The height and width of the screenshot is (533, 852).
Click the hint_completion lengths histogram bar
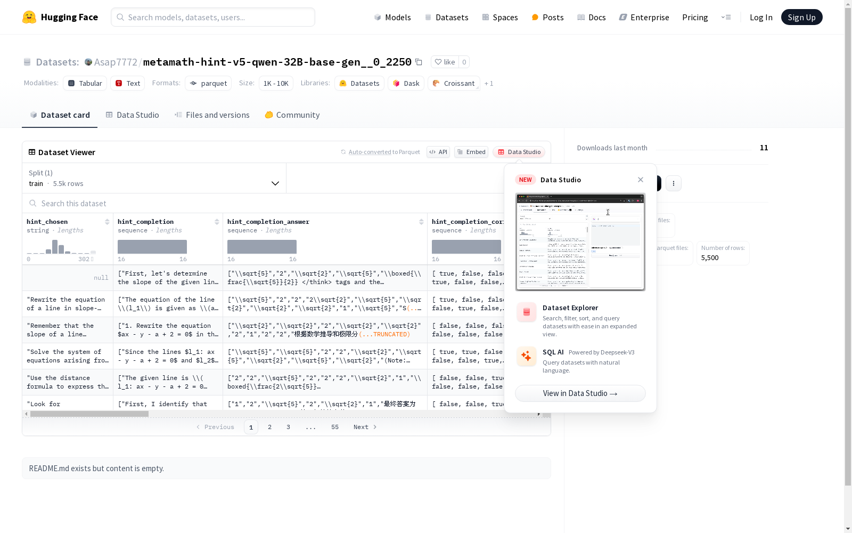152,247
